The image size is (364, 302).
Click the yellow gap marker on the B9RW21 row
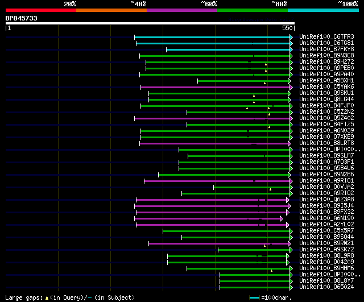click(x=264, y=246)
